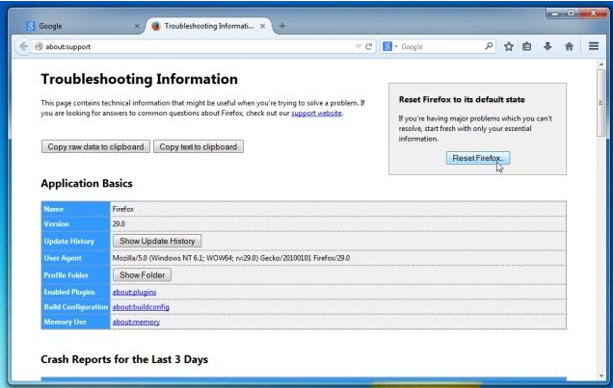Image resolution: width=613 pixels, height=388 pixels.
Task: Close the Troubleshooting Information tab
Action: pos(262,26)
